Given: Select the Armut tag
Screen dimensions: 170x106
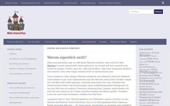Looking at the screenshot, I should pyautogui.click(x=142, y=53).
